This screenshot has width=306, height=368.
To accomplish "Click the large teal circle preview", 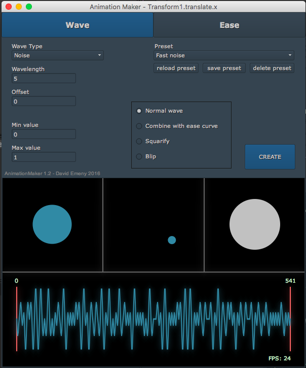I will point(52,224).
